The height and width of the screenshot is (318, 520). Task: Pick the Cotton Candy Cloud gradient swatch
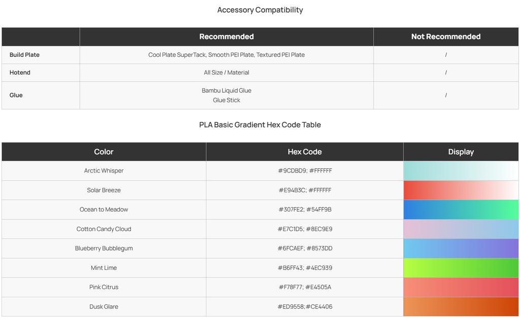pos(461,229)
